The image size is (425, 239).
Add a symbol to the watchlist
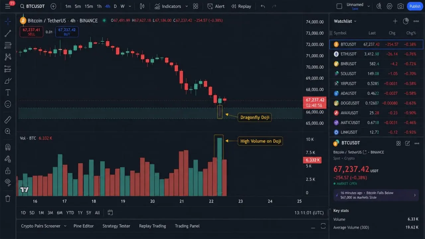(395, 21)
